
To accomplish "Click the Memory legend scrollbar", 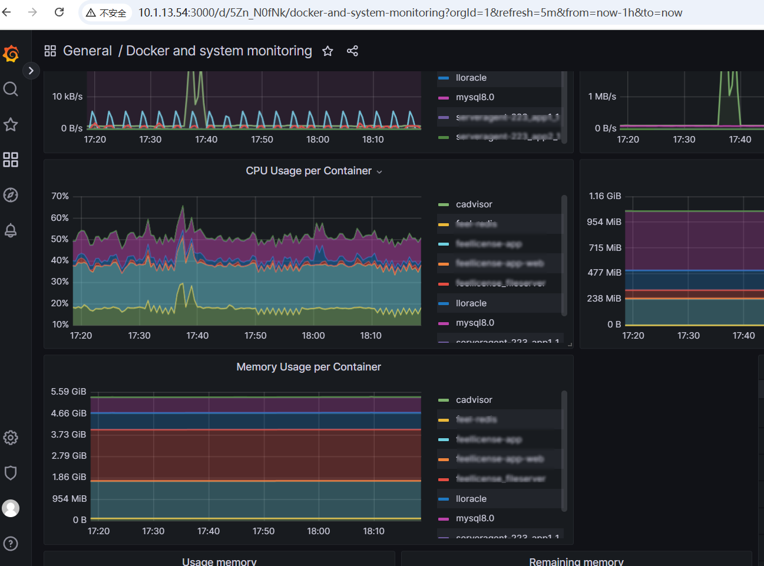I will 564,451.
